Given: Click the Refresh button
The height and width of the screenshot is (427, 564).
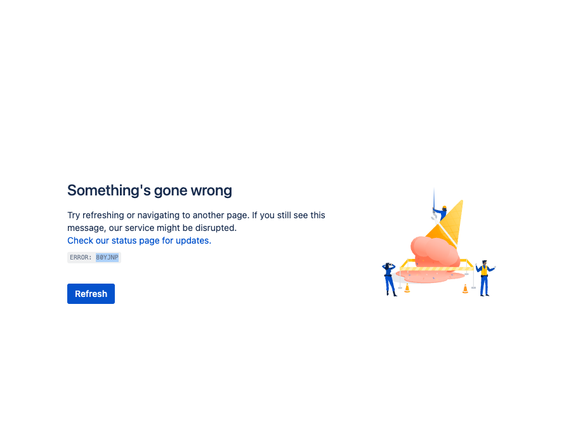Looking at the screenshot, I should 91,293.
